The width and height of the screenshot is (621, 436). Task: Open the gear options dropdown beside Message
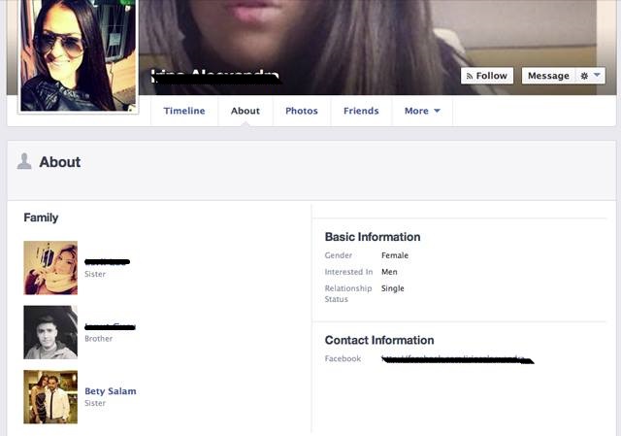click(x=591, y=76)
